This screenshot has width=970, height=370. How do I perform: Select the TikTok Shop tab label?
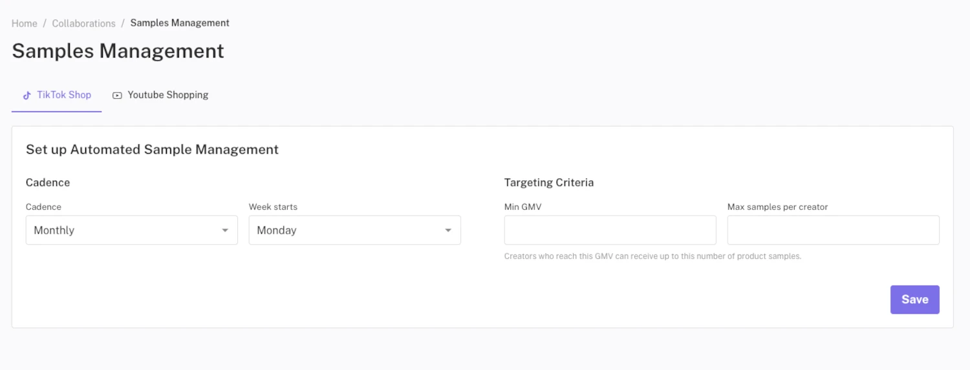63,95
